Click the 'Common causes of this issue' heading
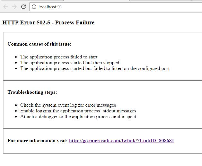The height and width of the screenshot is (166, 202). click(x=39, y=44)
